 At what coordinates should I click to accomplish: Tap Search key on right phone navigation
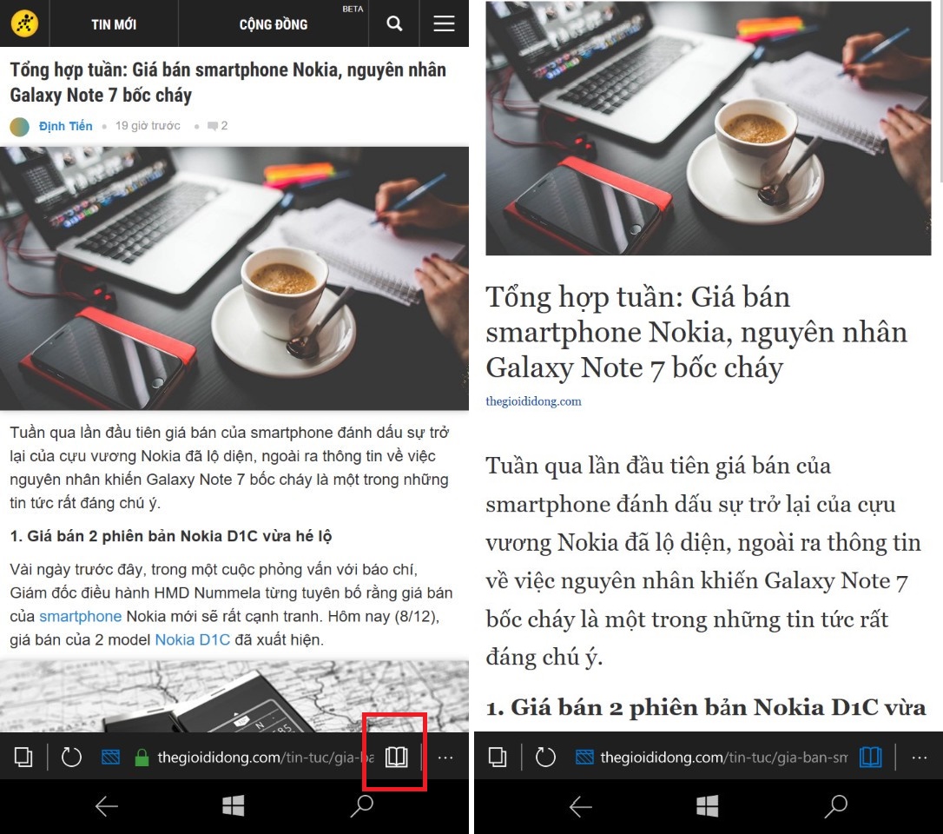coord(836,806)
